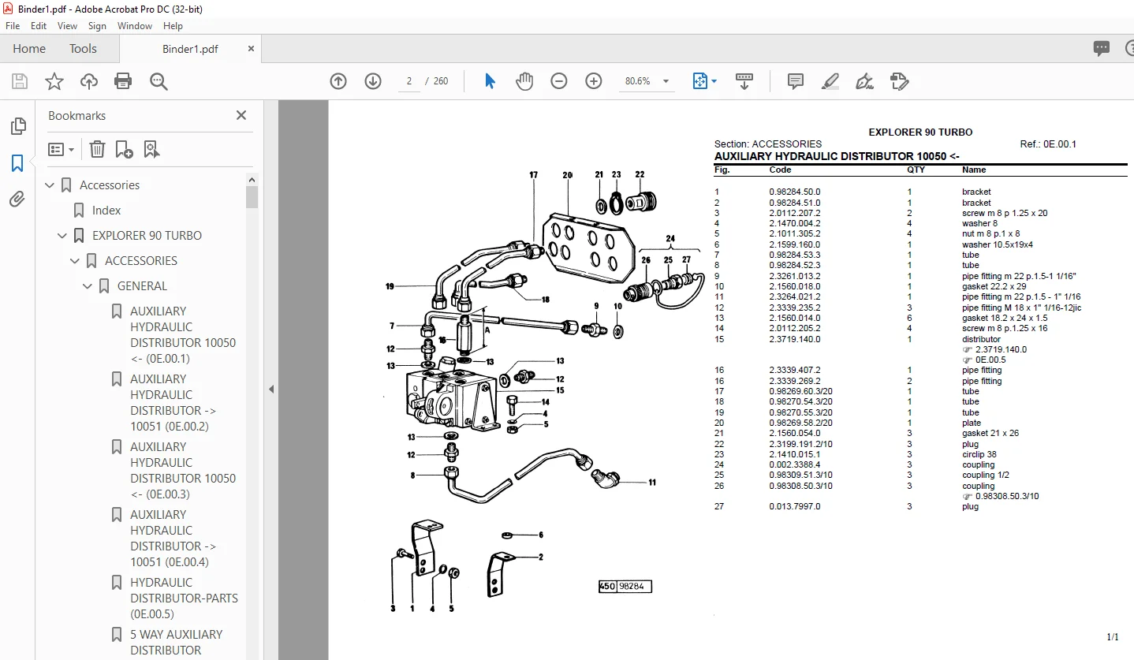Open the Bookmarks options menu
1134x660 pixels.
62,149
